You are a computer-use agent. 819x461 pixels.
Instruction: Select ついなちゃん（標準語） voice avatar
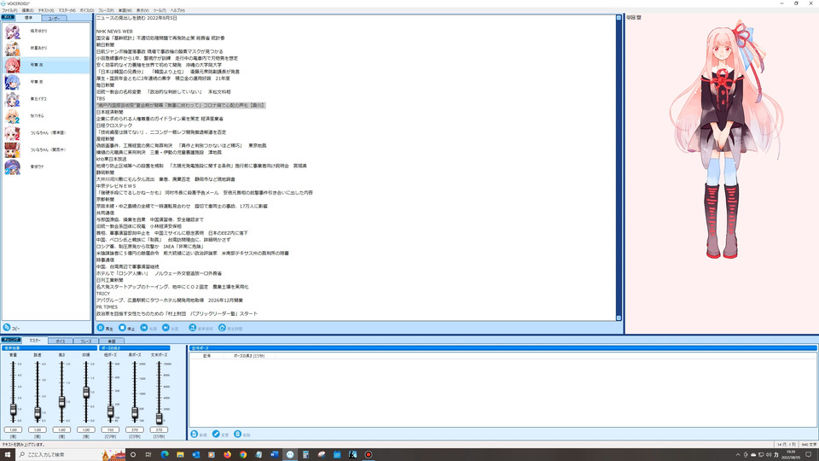(x=12, y=133)
